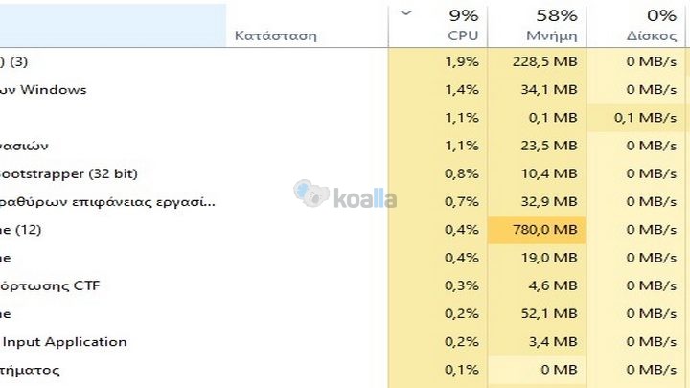
Task: Select the process group labeled (3)
Action: point(14,61)
